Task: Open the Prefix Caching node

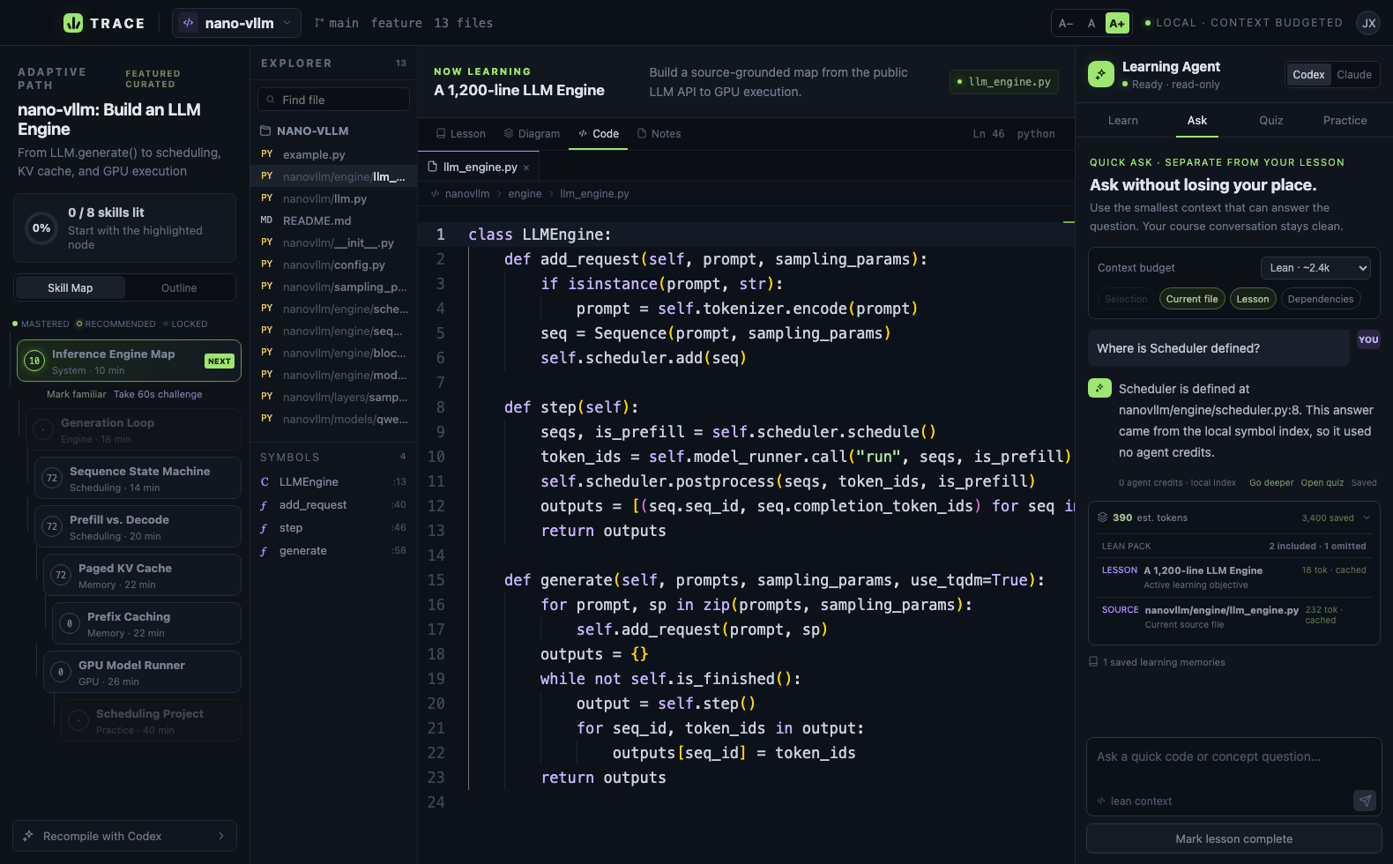Action: (x=146, y=624)
